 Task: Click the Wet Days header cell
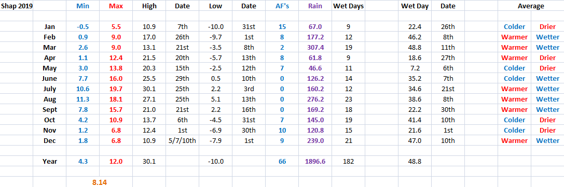pyautogui.click(x=348, y=6)
